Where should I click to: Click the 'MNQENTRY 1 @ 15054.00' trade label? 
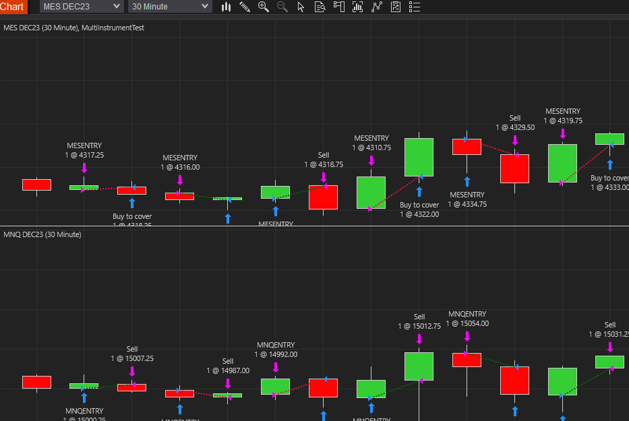click(x=467, y=319)
